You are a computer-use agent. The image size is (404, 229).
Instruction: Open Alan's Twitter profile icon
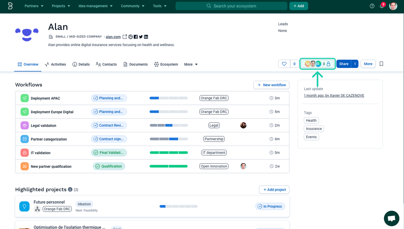pos(141,37)
